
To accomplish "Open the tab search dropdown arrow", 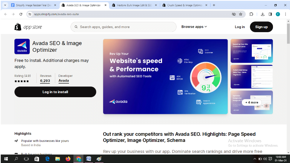I will tap(5, 5).
